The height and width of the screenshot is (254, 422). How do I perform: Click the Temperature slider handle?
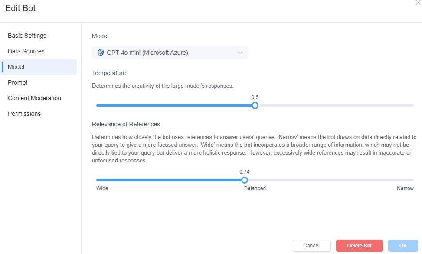click(255, 106)
